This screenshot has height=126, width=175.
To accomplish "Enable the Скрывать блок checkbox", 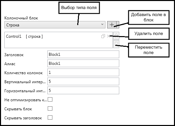I will 50,108.
